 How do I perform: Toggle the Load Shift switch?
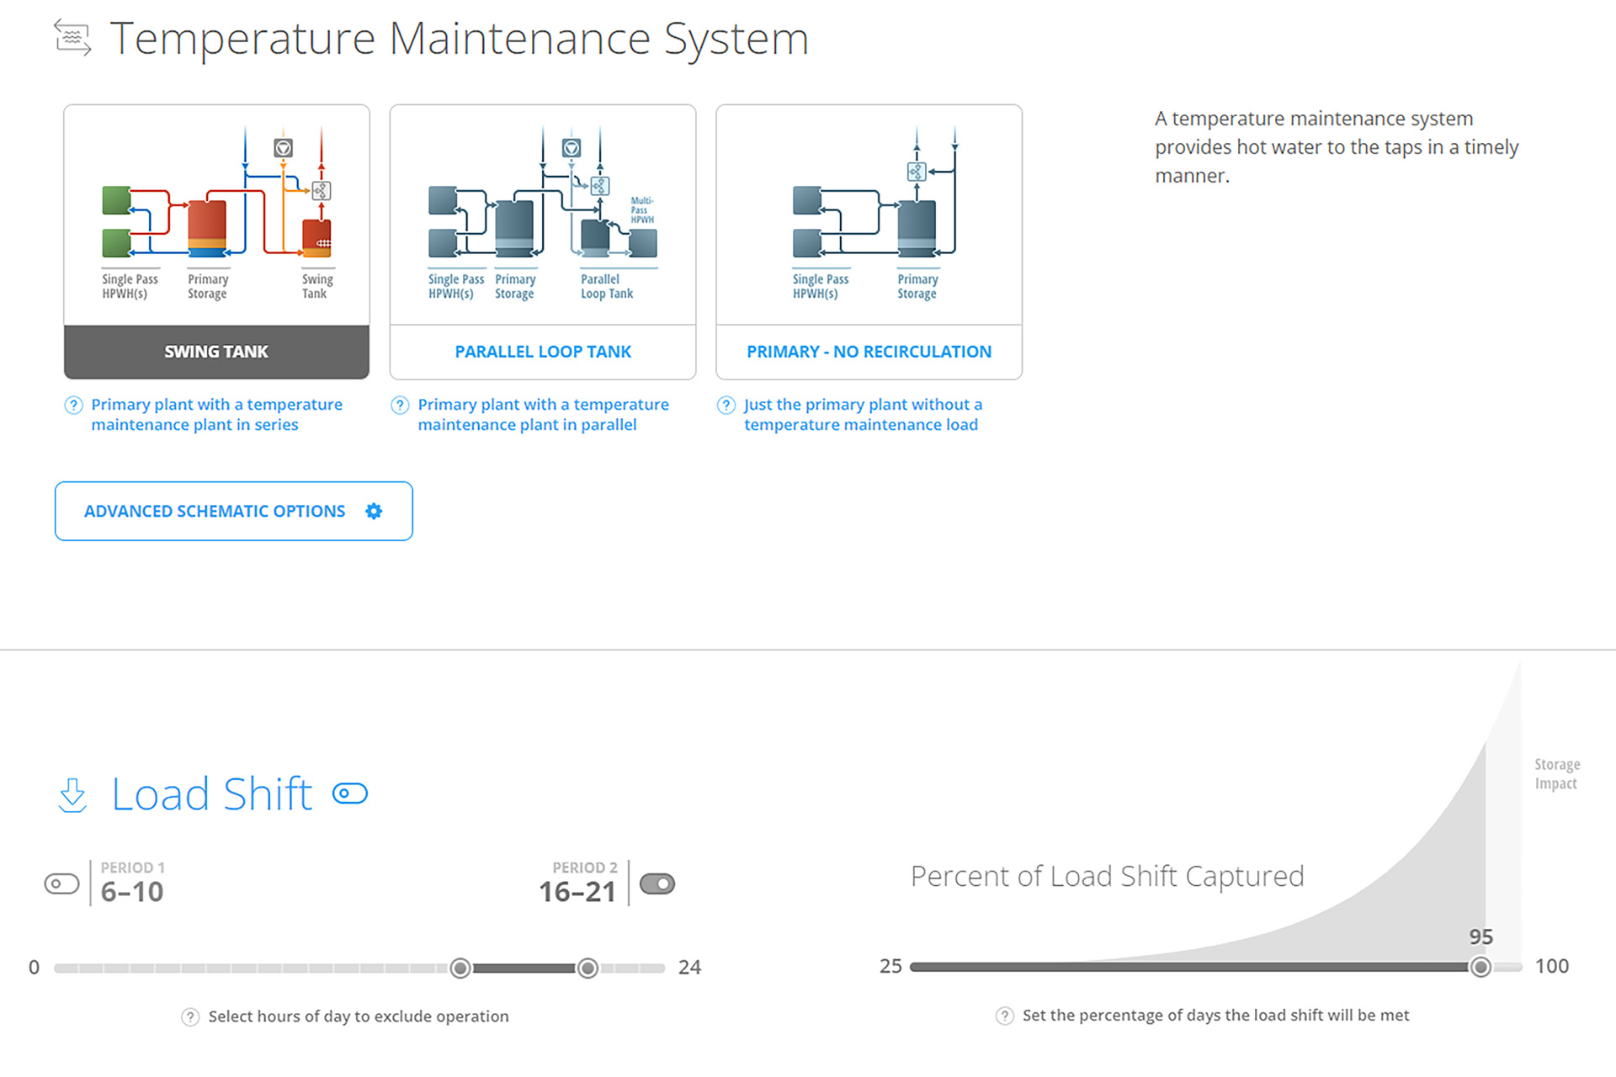350,793
